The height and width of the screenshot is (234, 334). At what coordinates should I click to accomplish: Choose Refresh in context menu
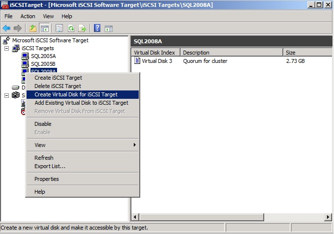[83, 158]
